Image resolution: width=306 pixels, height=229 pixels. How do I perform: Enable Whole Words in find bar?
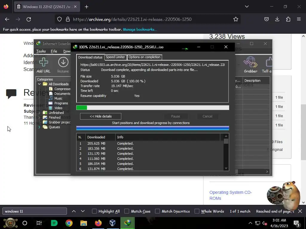pos(197,211)
